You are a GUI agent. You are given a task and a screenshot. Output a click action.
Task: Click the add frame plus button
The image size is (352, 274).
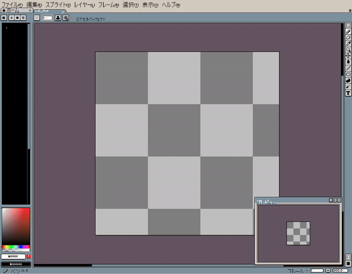click(328, 270)
